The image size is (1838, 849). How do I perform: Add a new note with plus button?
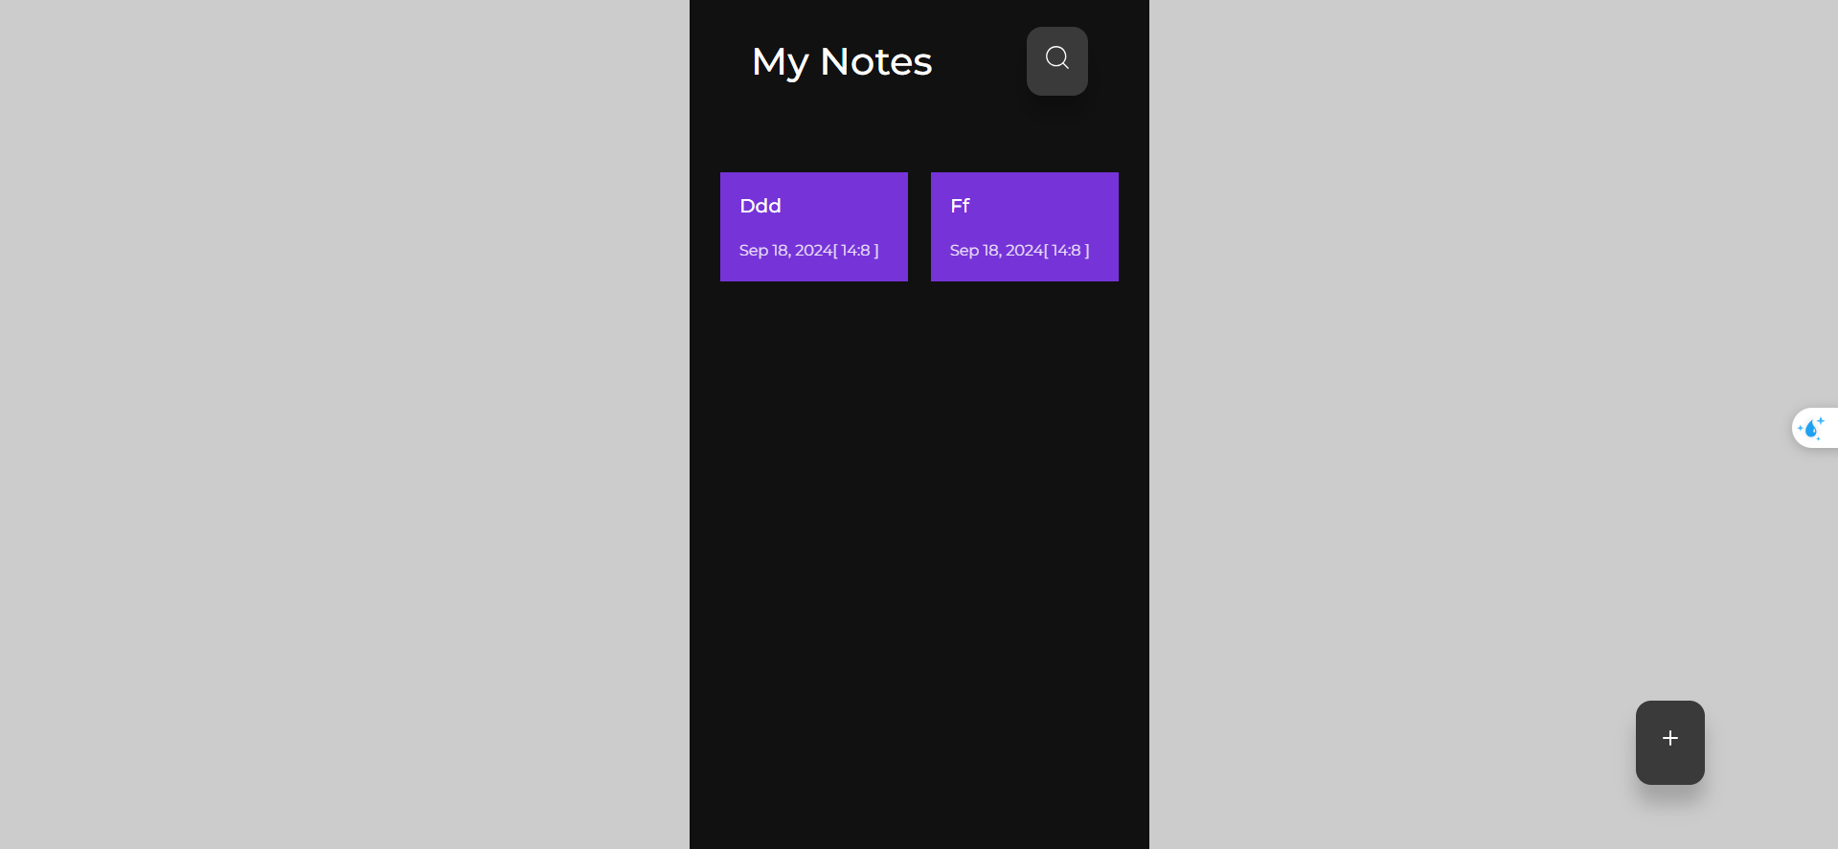(1669, 742)
